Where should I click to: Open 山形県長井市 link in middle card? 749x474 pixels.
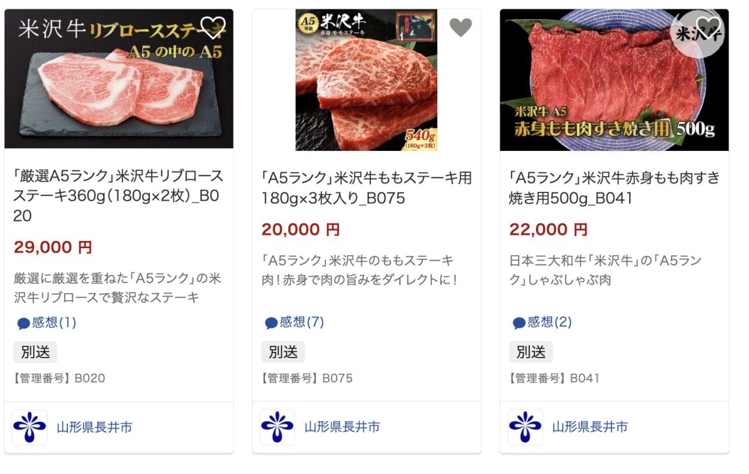pyautogui.click(x=342, y=427)
